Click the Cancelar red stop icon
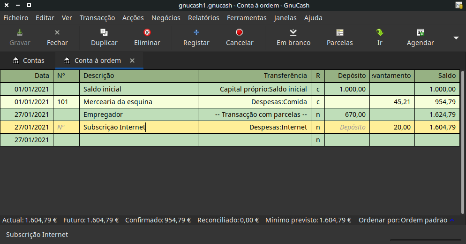Viewport: 466px width, 244px height. [239, 32]
